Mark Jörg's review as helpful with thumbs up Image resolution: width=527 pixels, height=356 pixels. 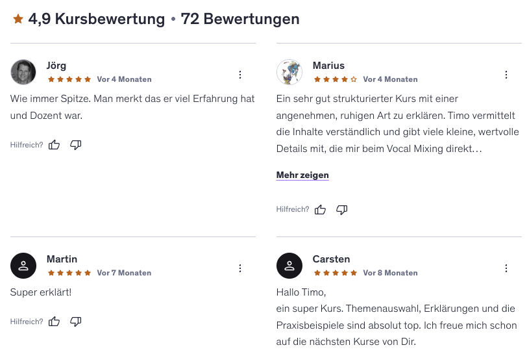(x=54, y=145)
